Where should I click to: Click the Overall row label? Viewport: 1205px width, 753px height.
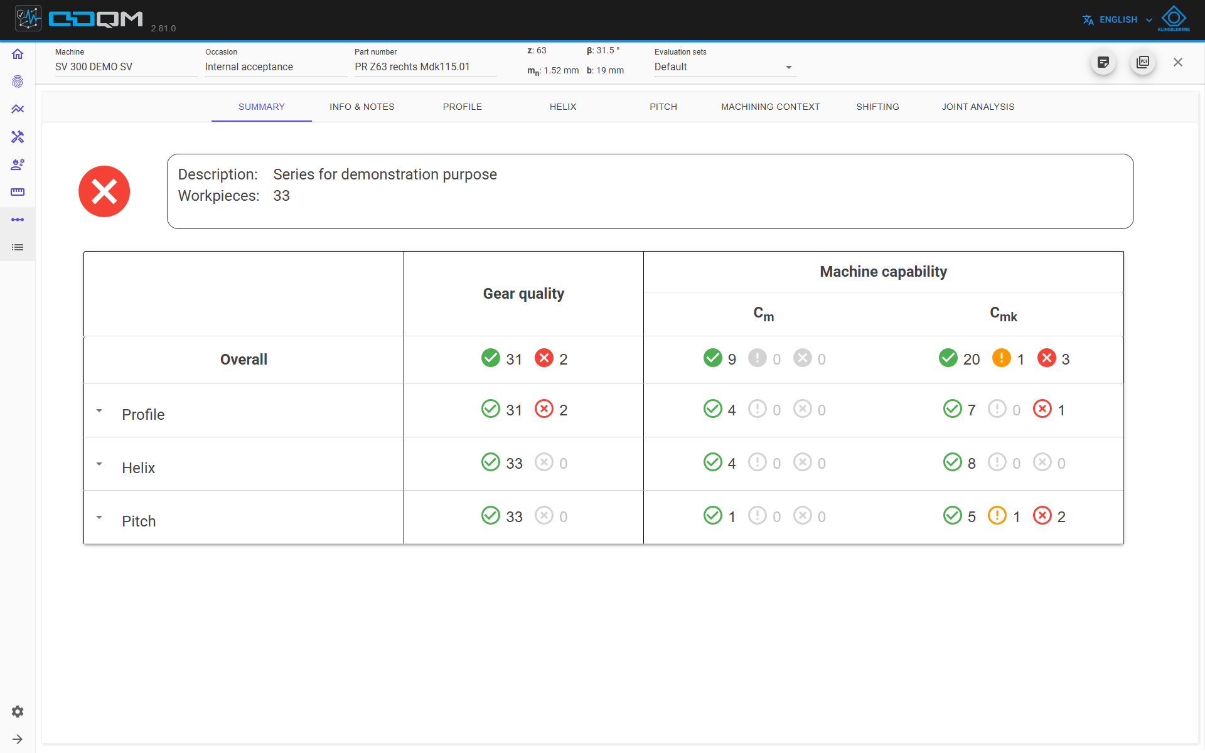tap(244, 360)
